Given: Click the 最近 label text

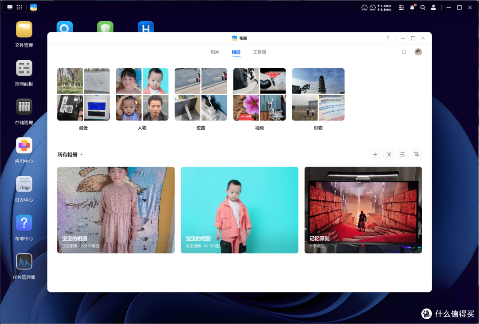Looking at the screenshot, I should coord(83,128).
